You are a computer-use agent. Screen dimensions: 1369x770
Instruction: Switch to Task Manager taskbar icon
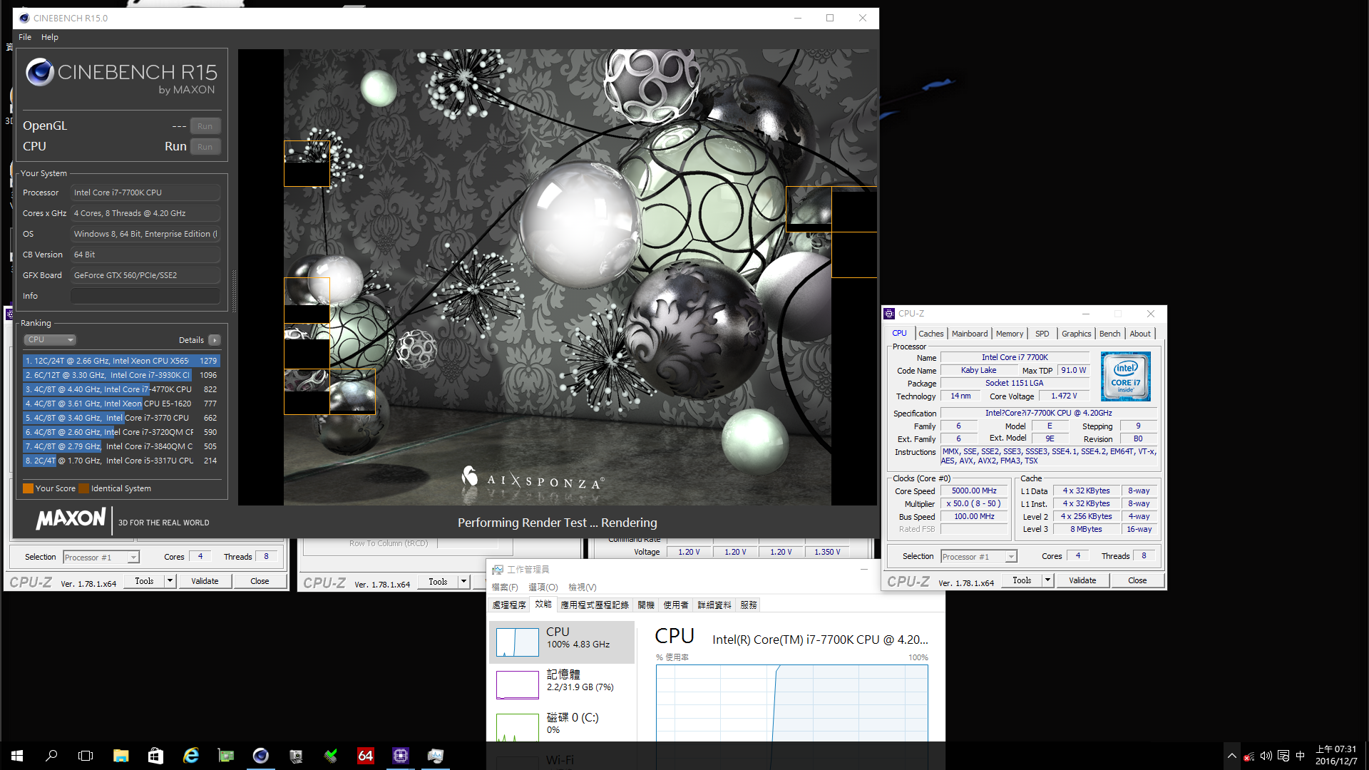pyautogui.click(x=436, y=756)
